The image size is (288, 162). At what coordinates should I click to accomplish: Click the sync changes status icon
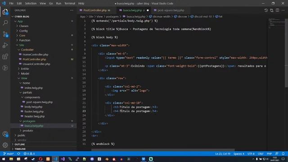(x=18, y=153)
